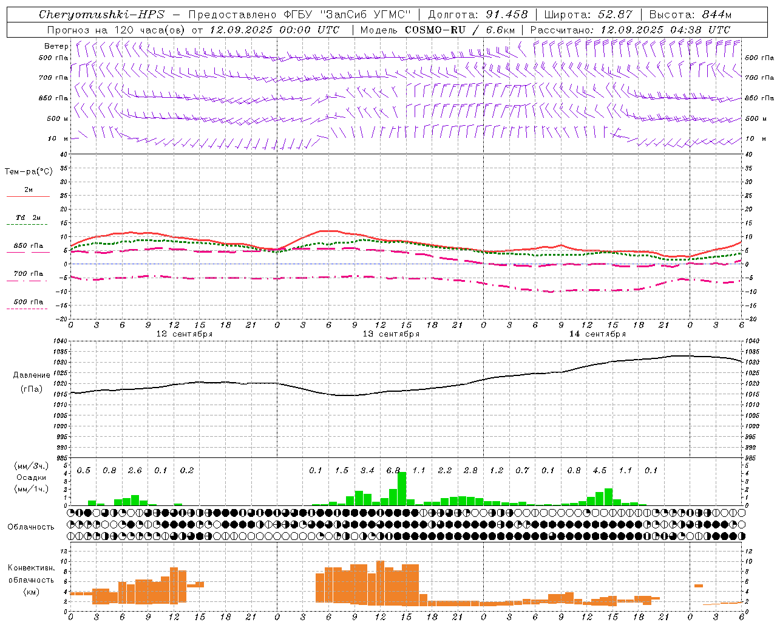Click the model name COSMO-RU / 6.6км
The image size is (777, 622).
tap(460, 30)
